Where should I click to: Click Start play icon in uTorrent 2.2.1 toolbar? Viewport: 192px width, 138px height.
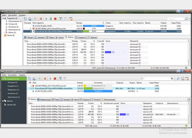pyautogui.click(x=46, y=19)
